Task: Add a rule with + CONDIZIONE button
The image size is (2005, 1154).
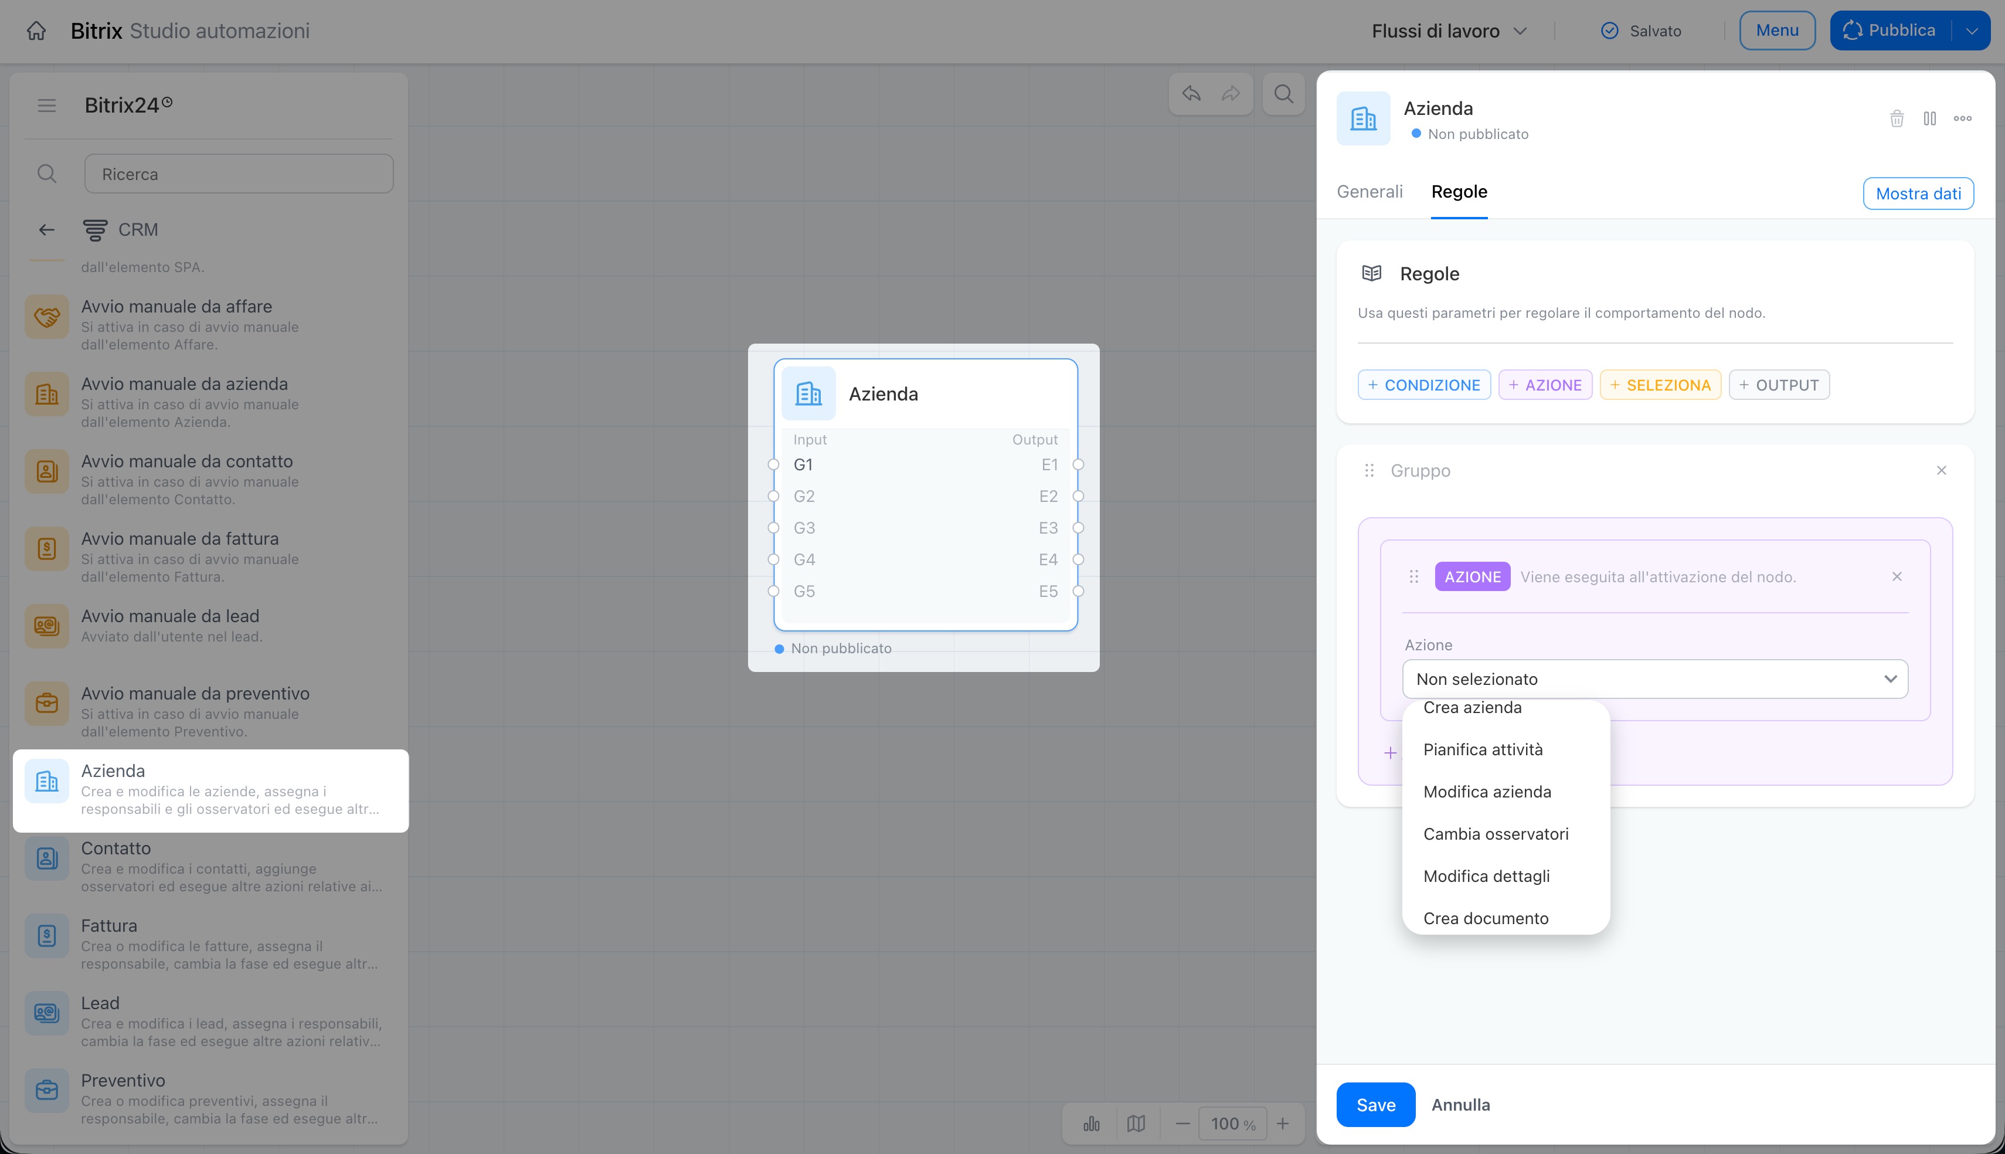Action: (x=1423, y=385)
